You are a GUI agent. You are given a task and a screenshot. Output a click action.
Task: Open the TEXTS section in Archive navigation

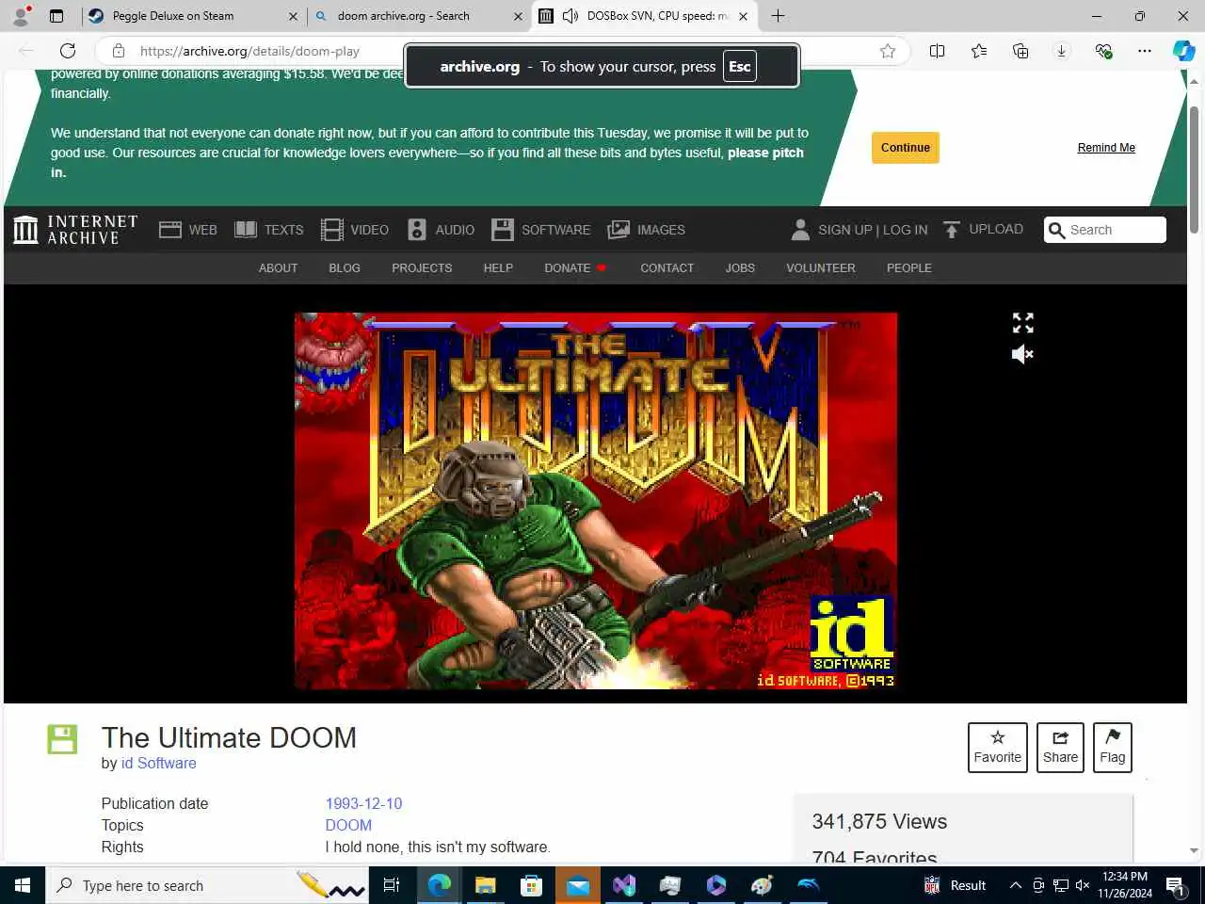click(x=269, y=230)
